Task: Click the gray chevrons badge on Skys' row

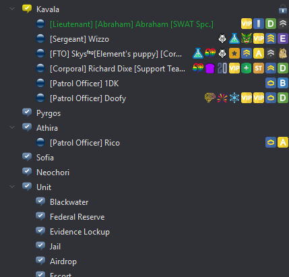Action: tap(271, 53)
